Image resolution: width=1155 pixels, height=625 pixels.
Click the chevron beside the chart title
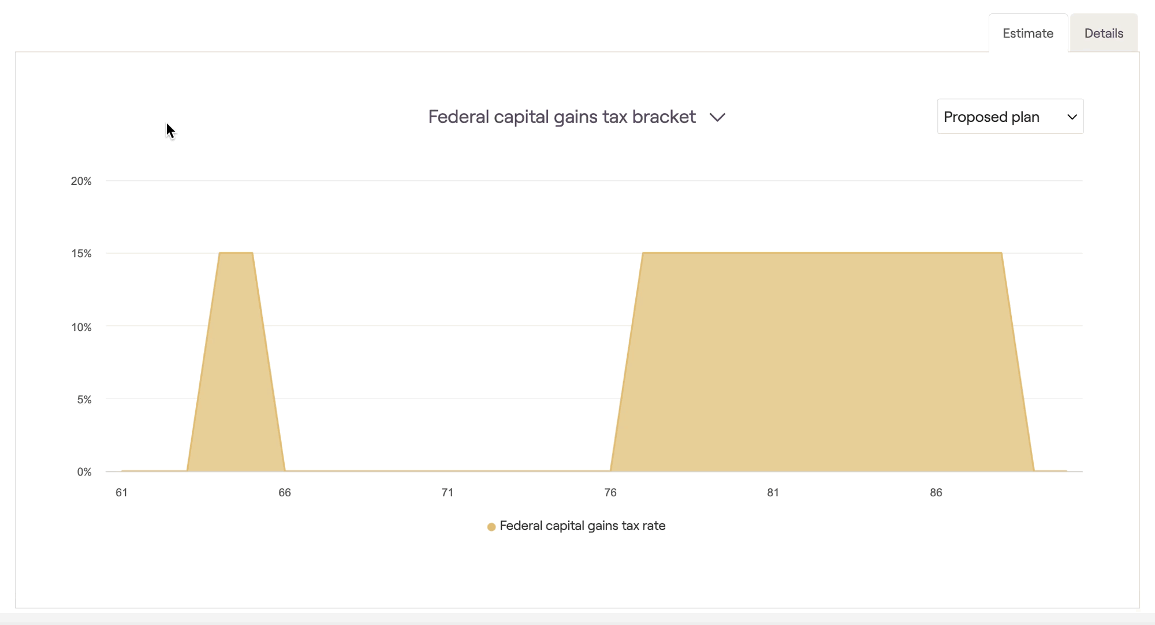[x=717, y=117]
